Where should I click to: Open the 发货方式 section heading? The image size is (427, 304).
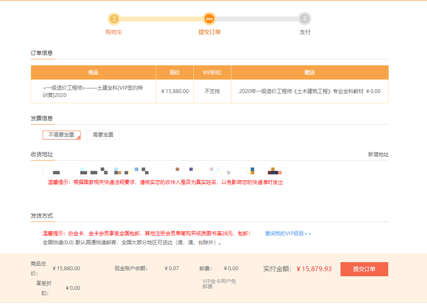point(41,216)
